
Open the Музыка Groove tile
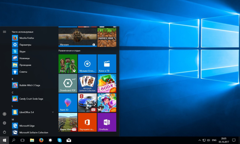(87, 64)
